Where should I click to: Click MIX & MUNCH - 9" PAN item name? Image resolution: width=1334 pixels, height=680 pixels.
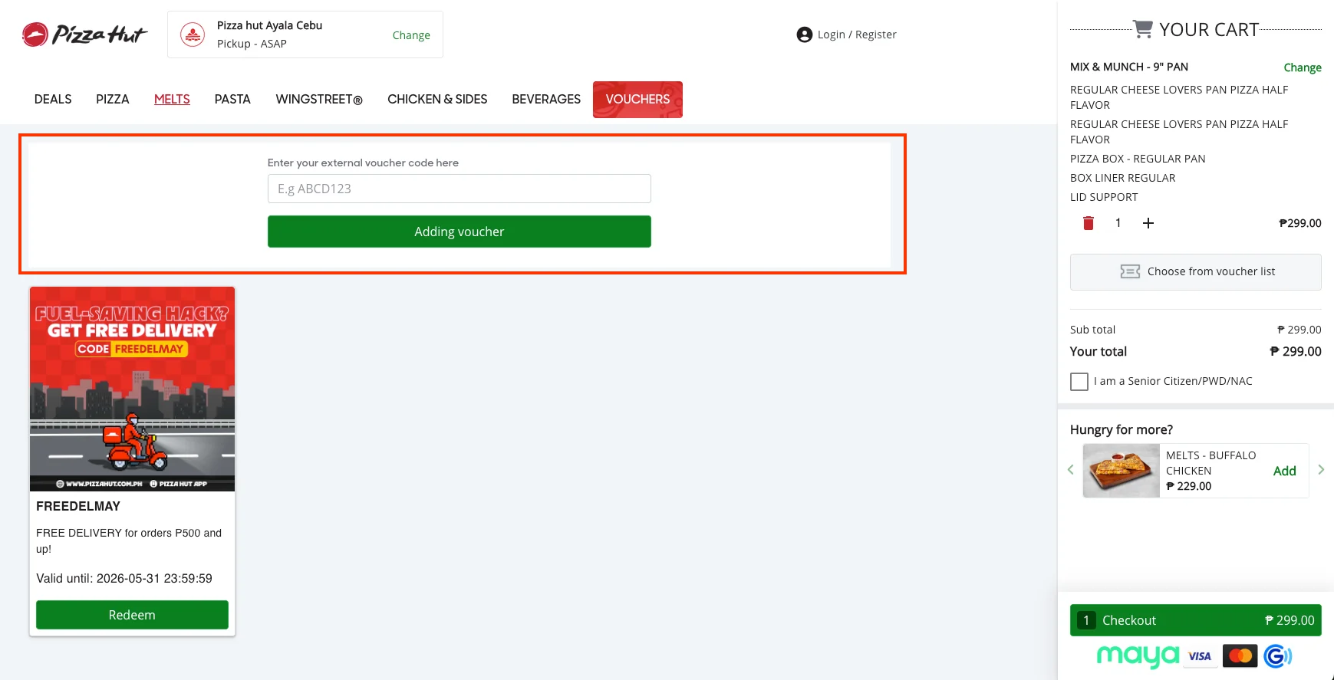pyautogui.click(x=1129, y=67)
